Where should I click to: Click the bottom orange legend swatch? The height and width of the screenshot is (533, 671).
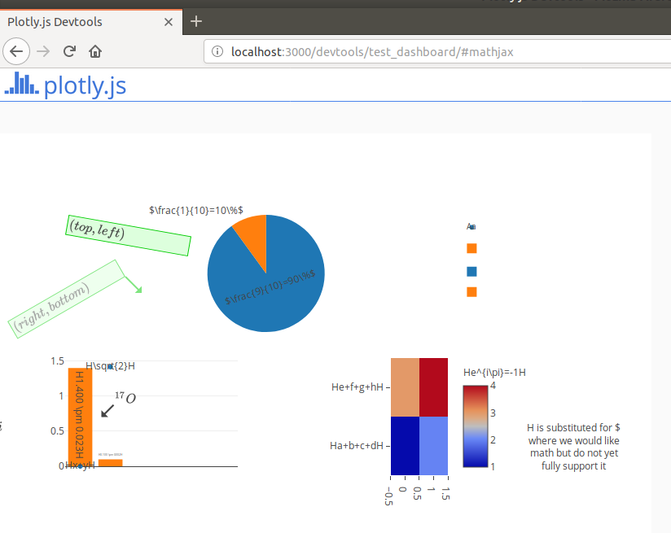point(471,292)
